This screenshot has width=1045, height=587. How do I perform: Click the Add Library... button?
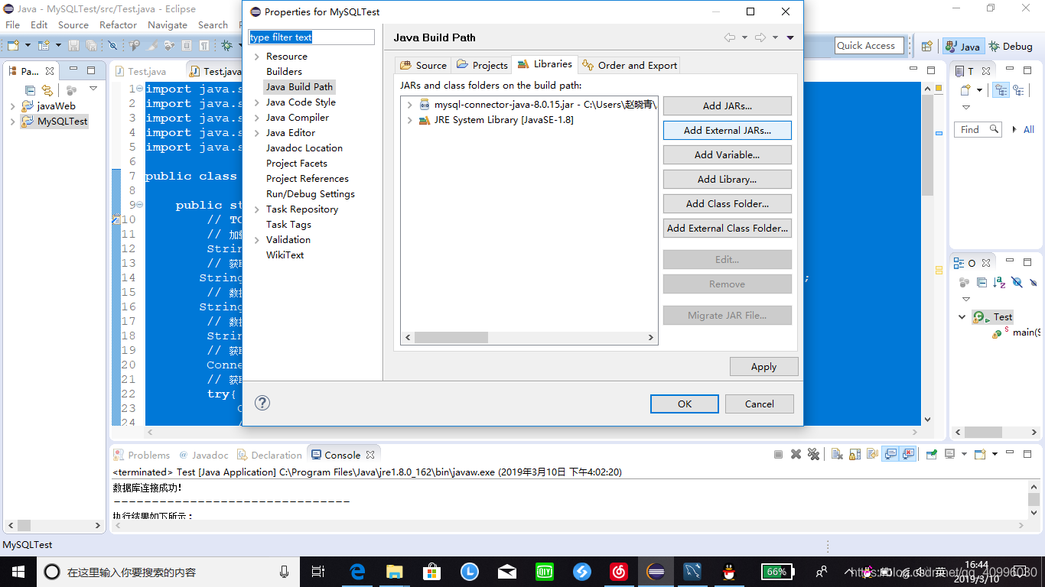727,179
